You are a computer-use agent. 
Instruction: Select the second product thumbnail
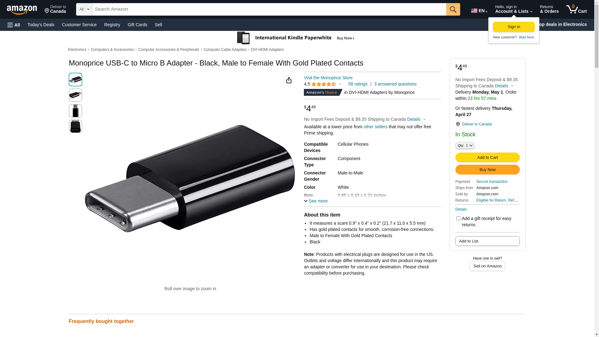click(x=75, y=95)
